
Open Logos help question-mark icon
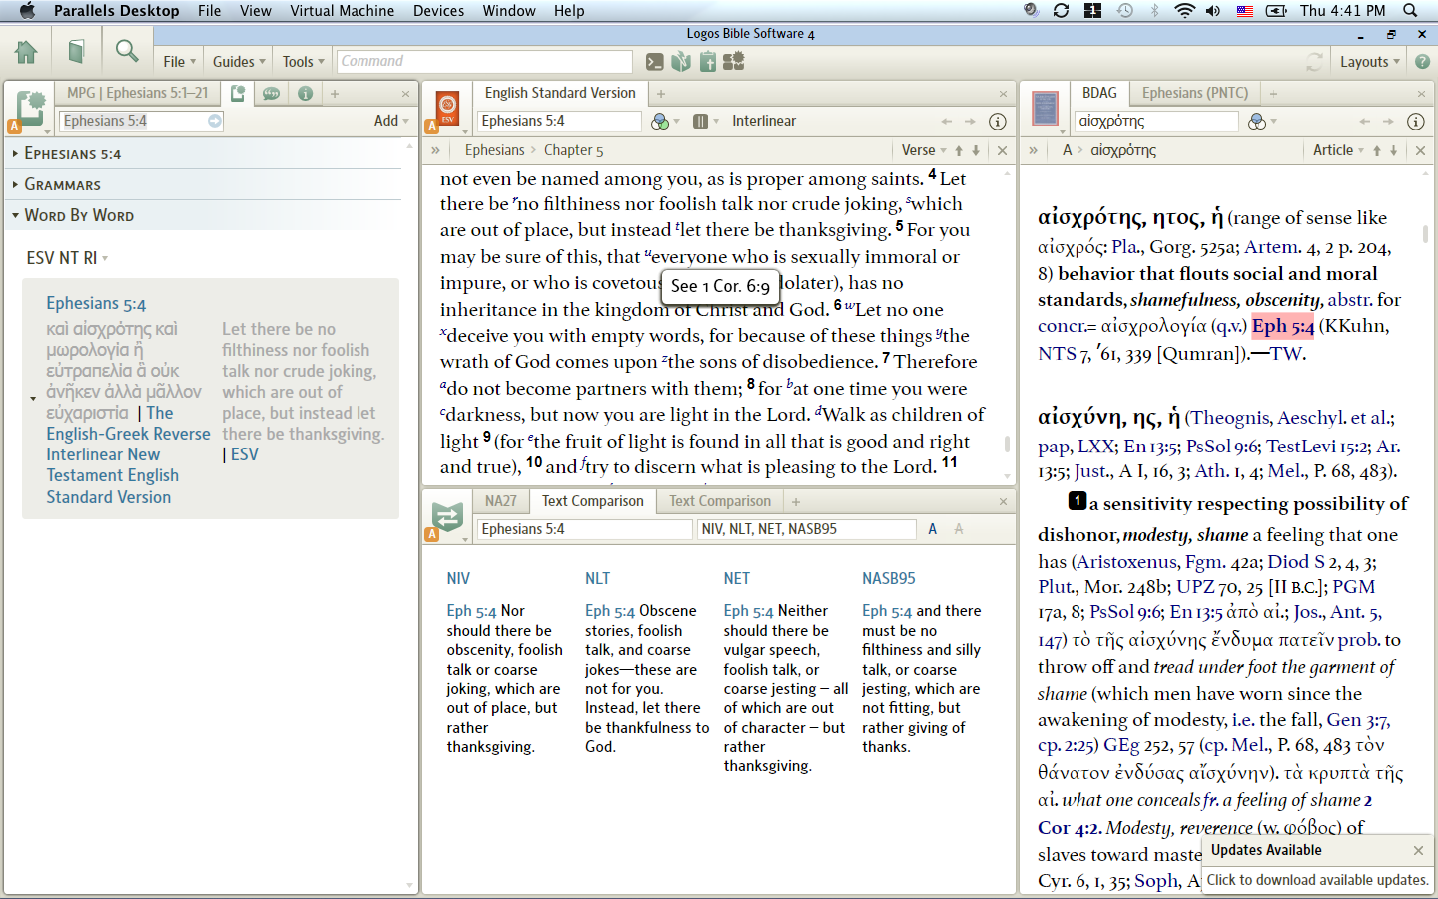(x=1423, y=62)
